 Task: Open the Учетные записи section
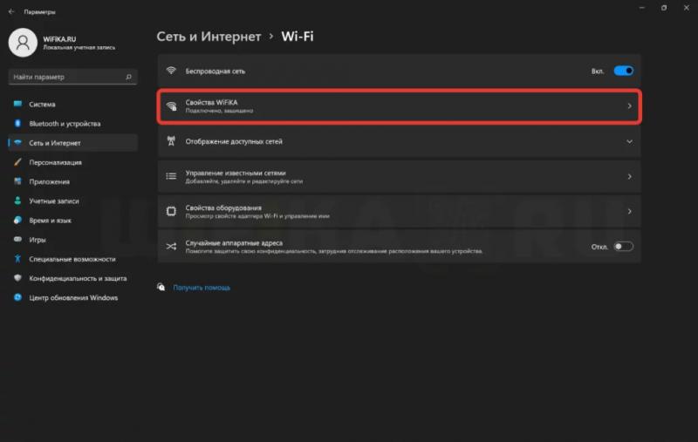tap(73, 201)
